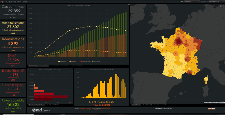Select the Hospitalisations map tab
The image size is (225, 115).
[136, 105]
